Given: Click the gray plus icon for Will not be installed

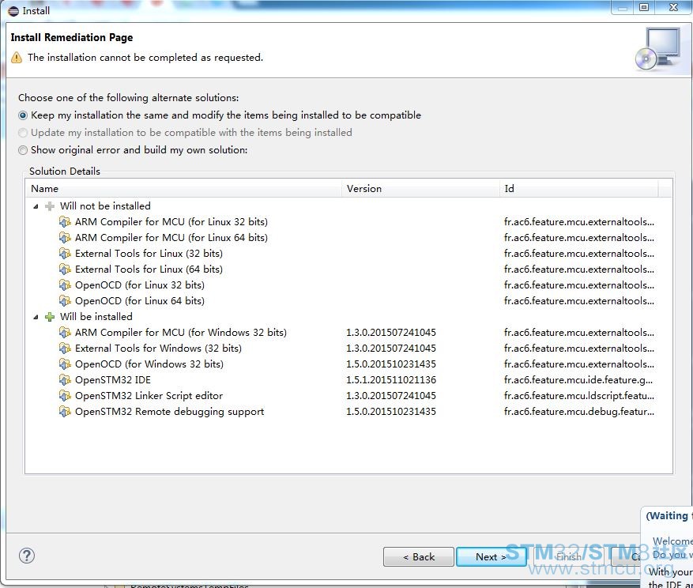Looking at the screenshot, I should tap(50, 206).
